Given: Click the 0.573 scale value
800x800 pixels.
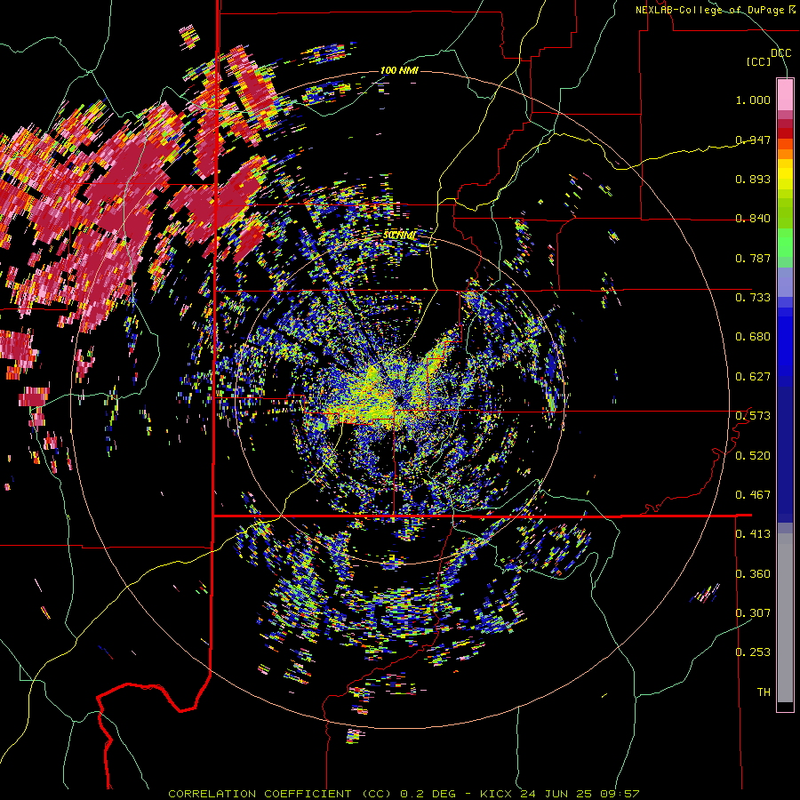Looking at the screenshot, I should tap(753, 416).
